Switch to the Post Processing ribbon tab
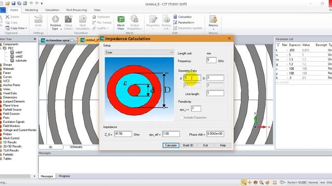 click(x=76, y=10)
